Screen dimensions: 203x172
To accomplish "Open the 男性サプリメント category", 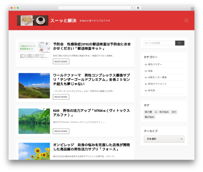I will [157, 84].
